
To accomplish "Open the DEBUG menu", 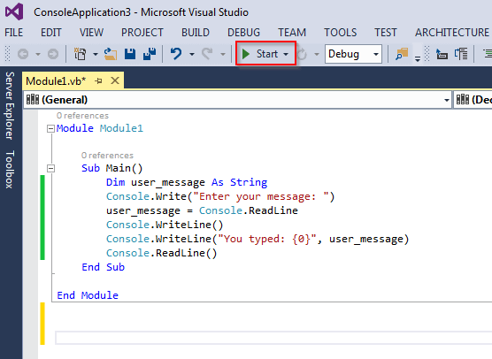I will [244, 33].
